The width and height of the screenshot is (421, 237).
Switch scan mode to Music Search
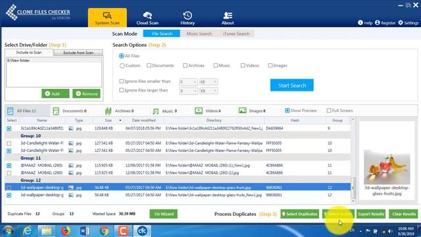[x=199, y=34]
